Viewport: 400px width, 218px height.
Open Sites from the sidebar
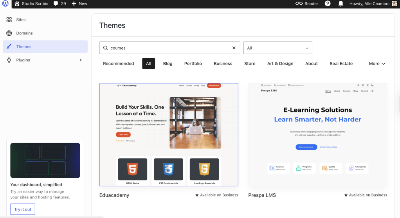(x=45, y=20)
